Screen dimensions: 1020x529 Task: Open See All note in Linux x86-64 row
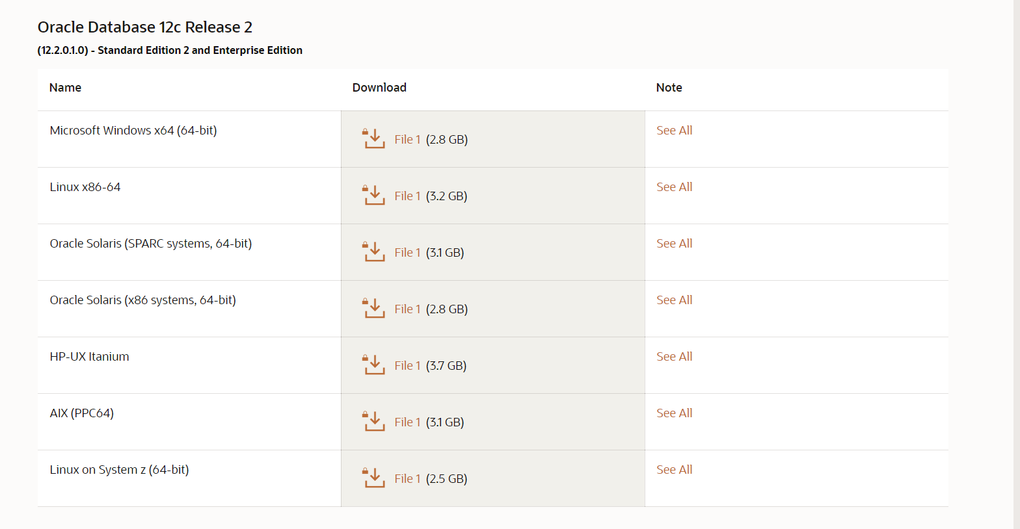pyautogui.click(x=674, y=187)
